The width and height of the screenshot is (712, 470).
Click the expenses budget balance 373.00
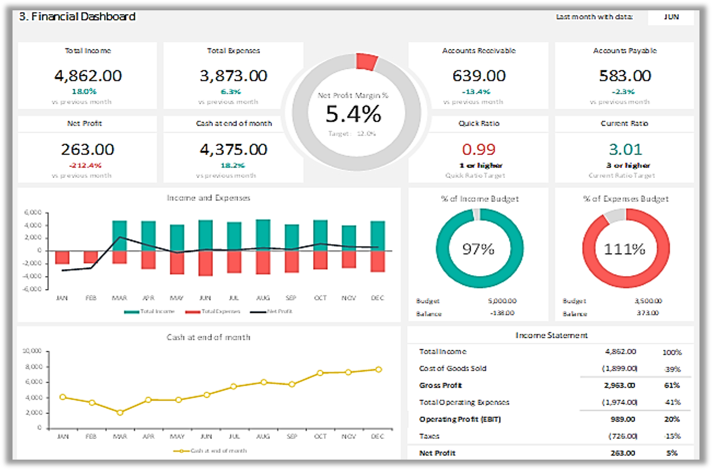point(648,313)
